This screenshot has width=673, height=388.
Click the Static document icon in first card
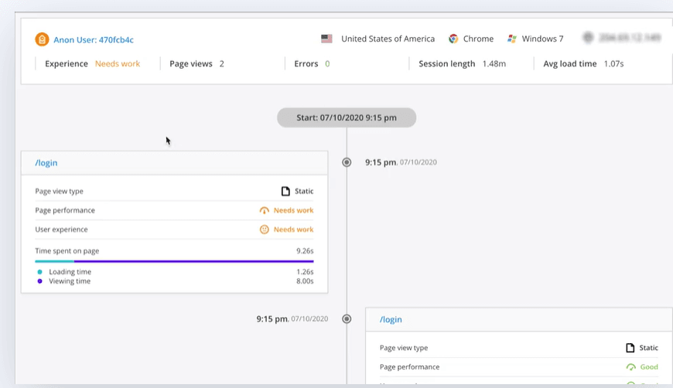tap(285, 191)
